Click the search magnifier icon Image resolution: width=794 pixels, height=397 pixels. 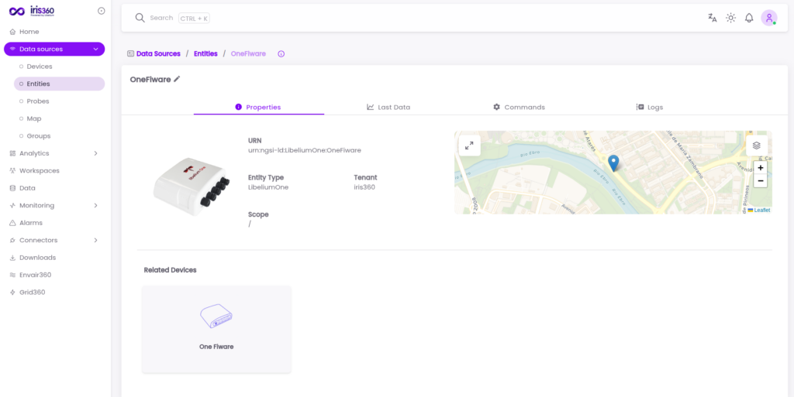[x=140, y=18]
